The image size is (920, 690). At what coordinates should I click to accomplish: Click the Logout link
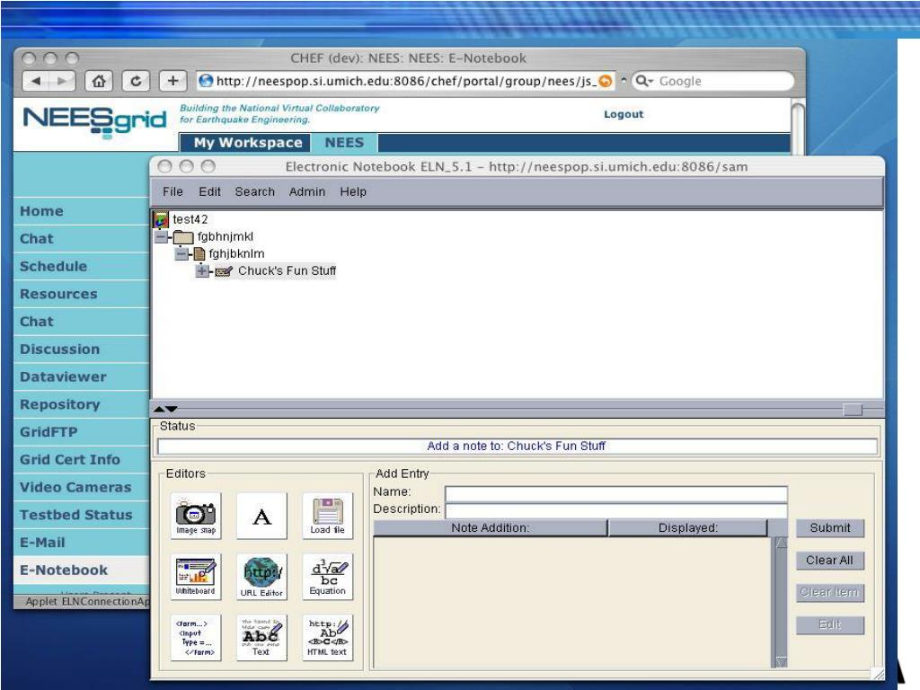[x=624, y=114]
